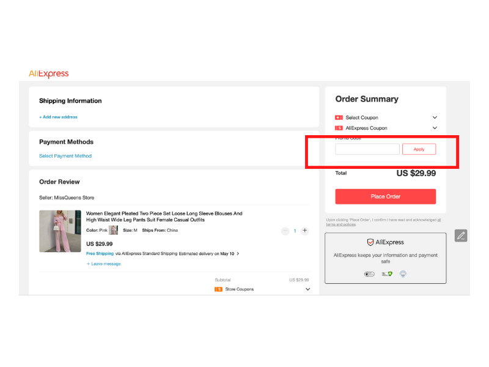Click the Pink color swatch thumbnail
489x367 pixels.
(x=113, y=231)
